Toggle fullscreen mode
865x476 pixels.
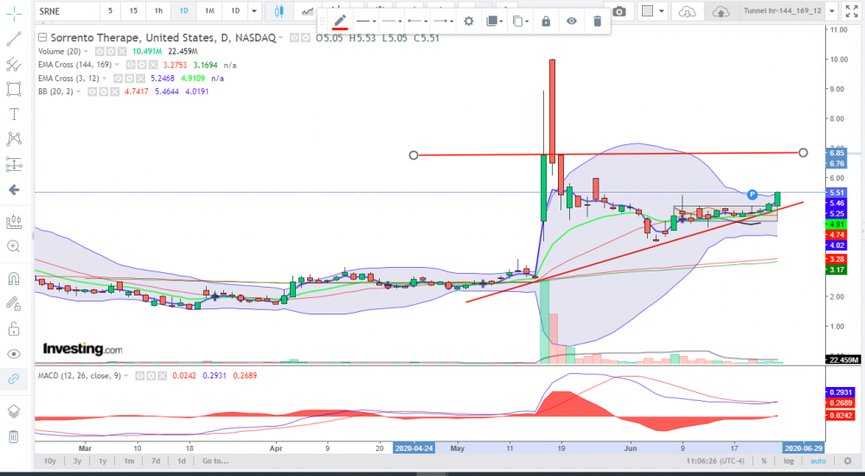coord(852,11)
